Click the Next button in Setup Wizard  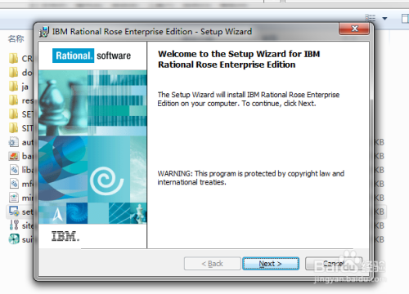pos(271,264)
